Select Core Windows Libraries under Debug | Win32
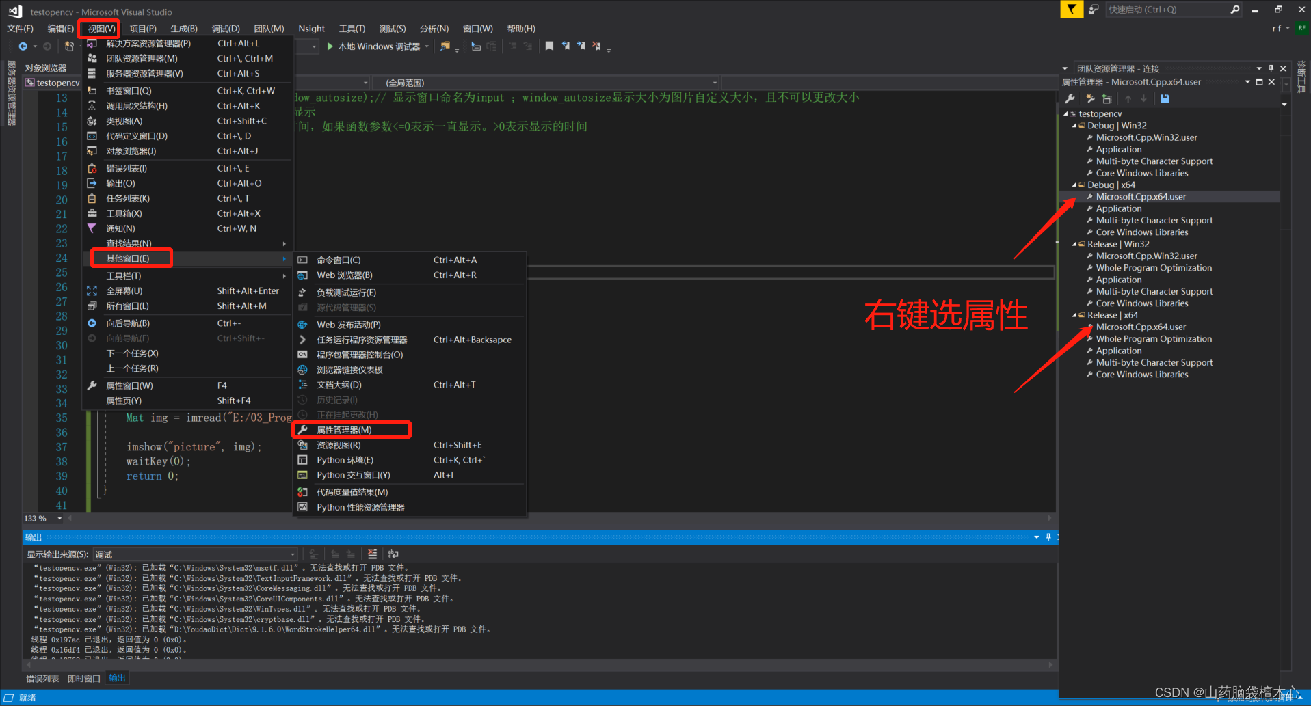 [1142, 174]
